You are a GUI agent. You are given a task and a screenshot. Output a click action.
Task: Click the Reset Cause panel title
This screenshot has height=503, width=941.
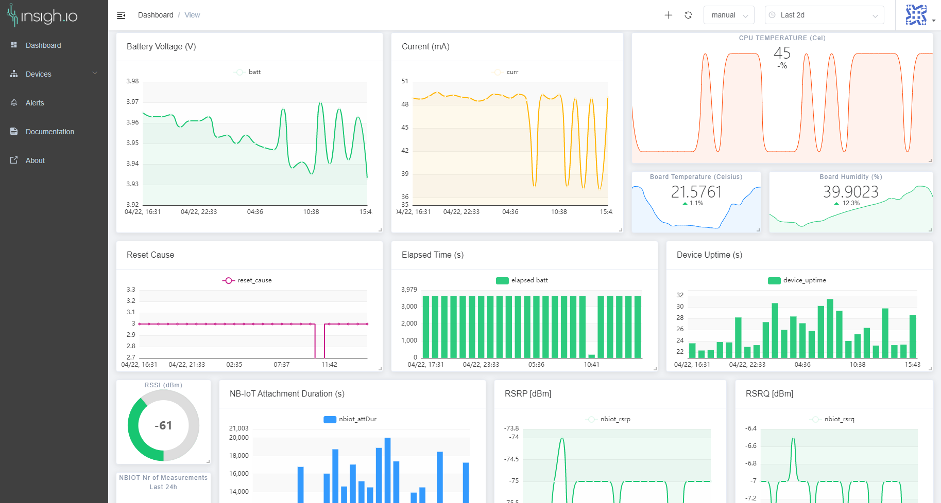(x=150, y=255)
